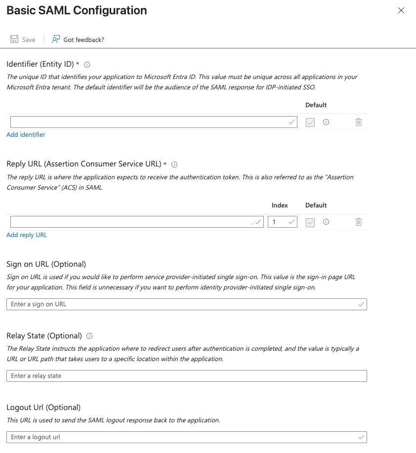This screenshot has width=416, height=453.
Task: Click the Save disk icon
Action: click(x=15, y=40)
